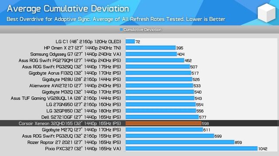Viewport: 279px width, 156px height.
Task: Select the 'Asus ROG Swift PG32UQ' label
Action: 71,136
